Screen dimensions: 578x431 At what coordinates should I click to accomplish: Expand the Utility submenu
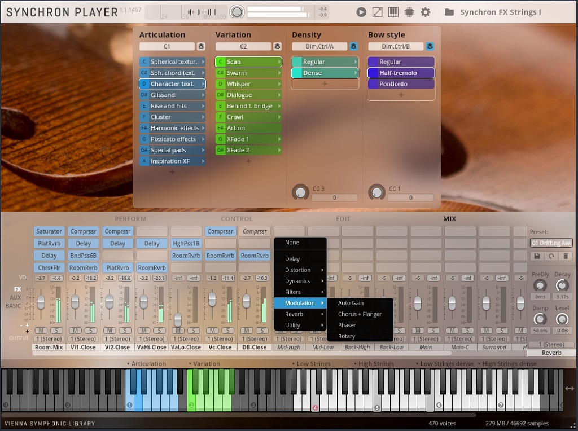pos(300,326)
